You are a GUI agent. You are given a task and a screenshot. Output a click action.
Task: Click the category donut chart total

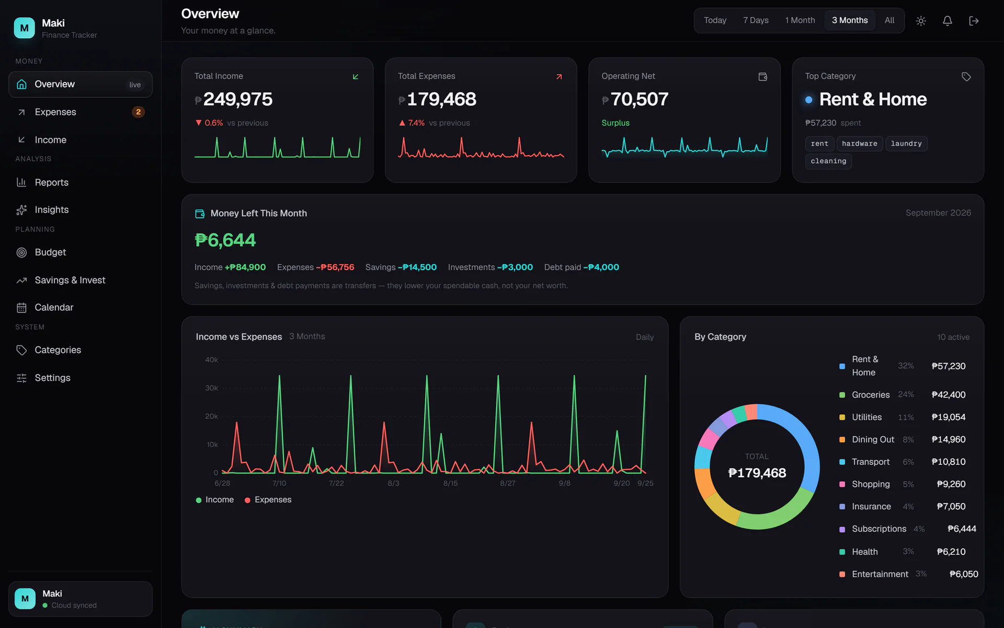click(x=757, y=473)
